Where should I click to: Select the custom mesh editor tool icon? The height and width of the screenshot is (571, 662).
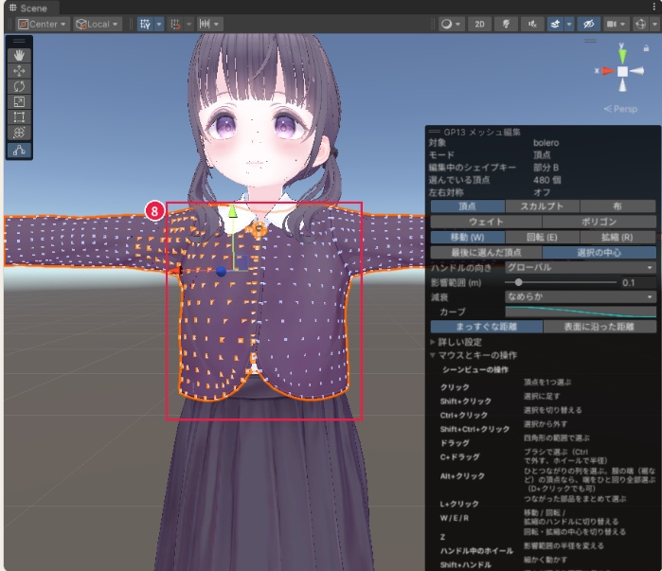coord(19,151)
